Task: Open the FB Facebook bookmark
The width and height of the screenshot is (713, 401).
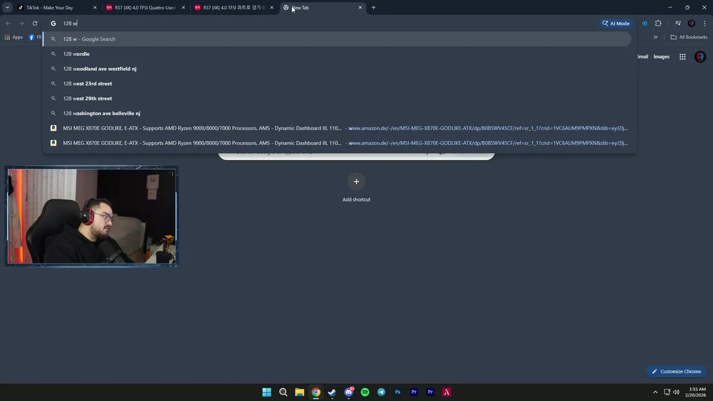Action: tap(35, 37)
